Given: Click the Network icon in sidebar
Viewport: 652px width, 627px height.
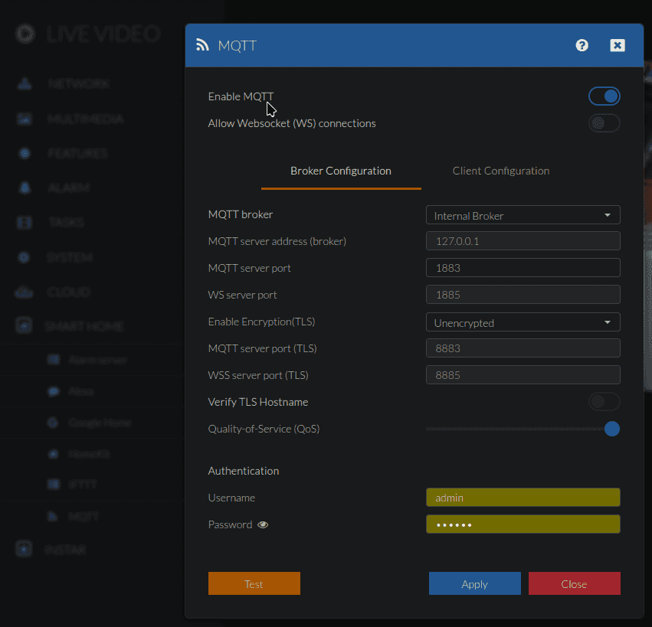Looking at the screenshot, I should coord(25,83).
